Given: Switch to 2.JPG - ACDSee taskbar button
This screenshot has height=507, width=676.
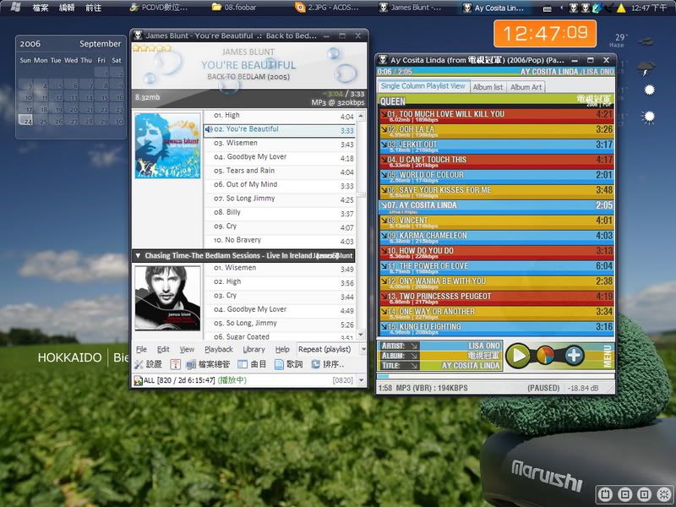Looking at the screenshot, I should [x=327, y=8].
